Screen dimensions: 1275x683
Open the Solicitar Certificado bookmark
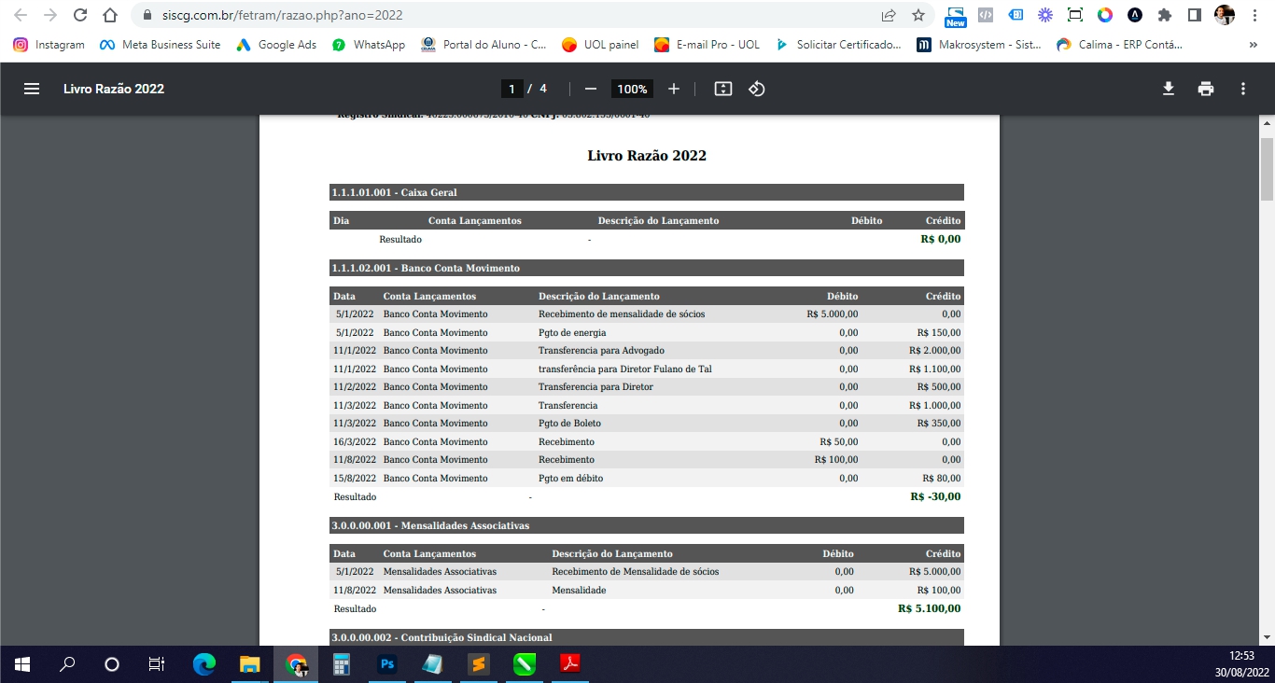[838, 44]
